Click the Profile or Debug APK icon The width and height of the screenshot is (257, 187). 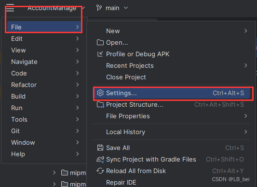coord(100,54)
